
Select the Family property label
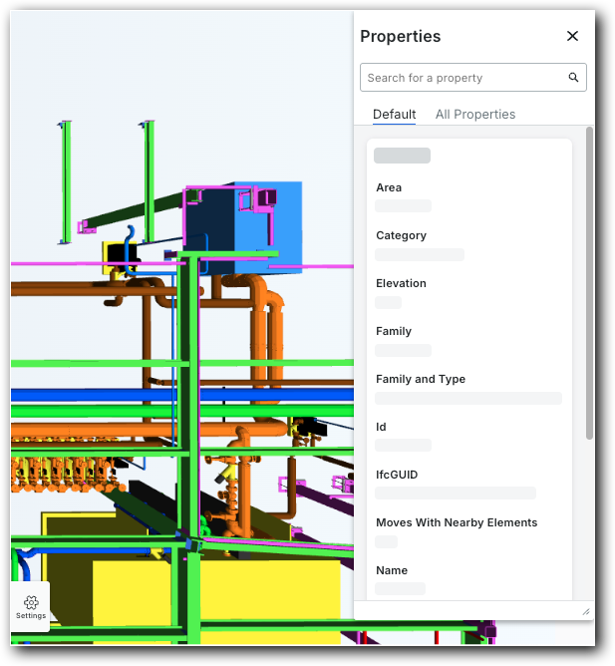pos(394,331)
